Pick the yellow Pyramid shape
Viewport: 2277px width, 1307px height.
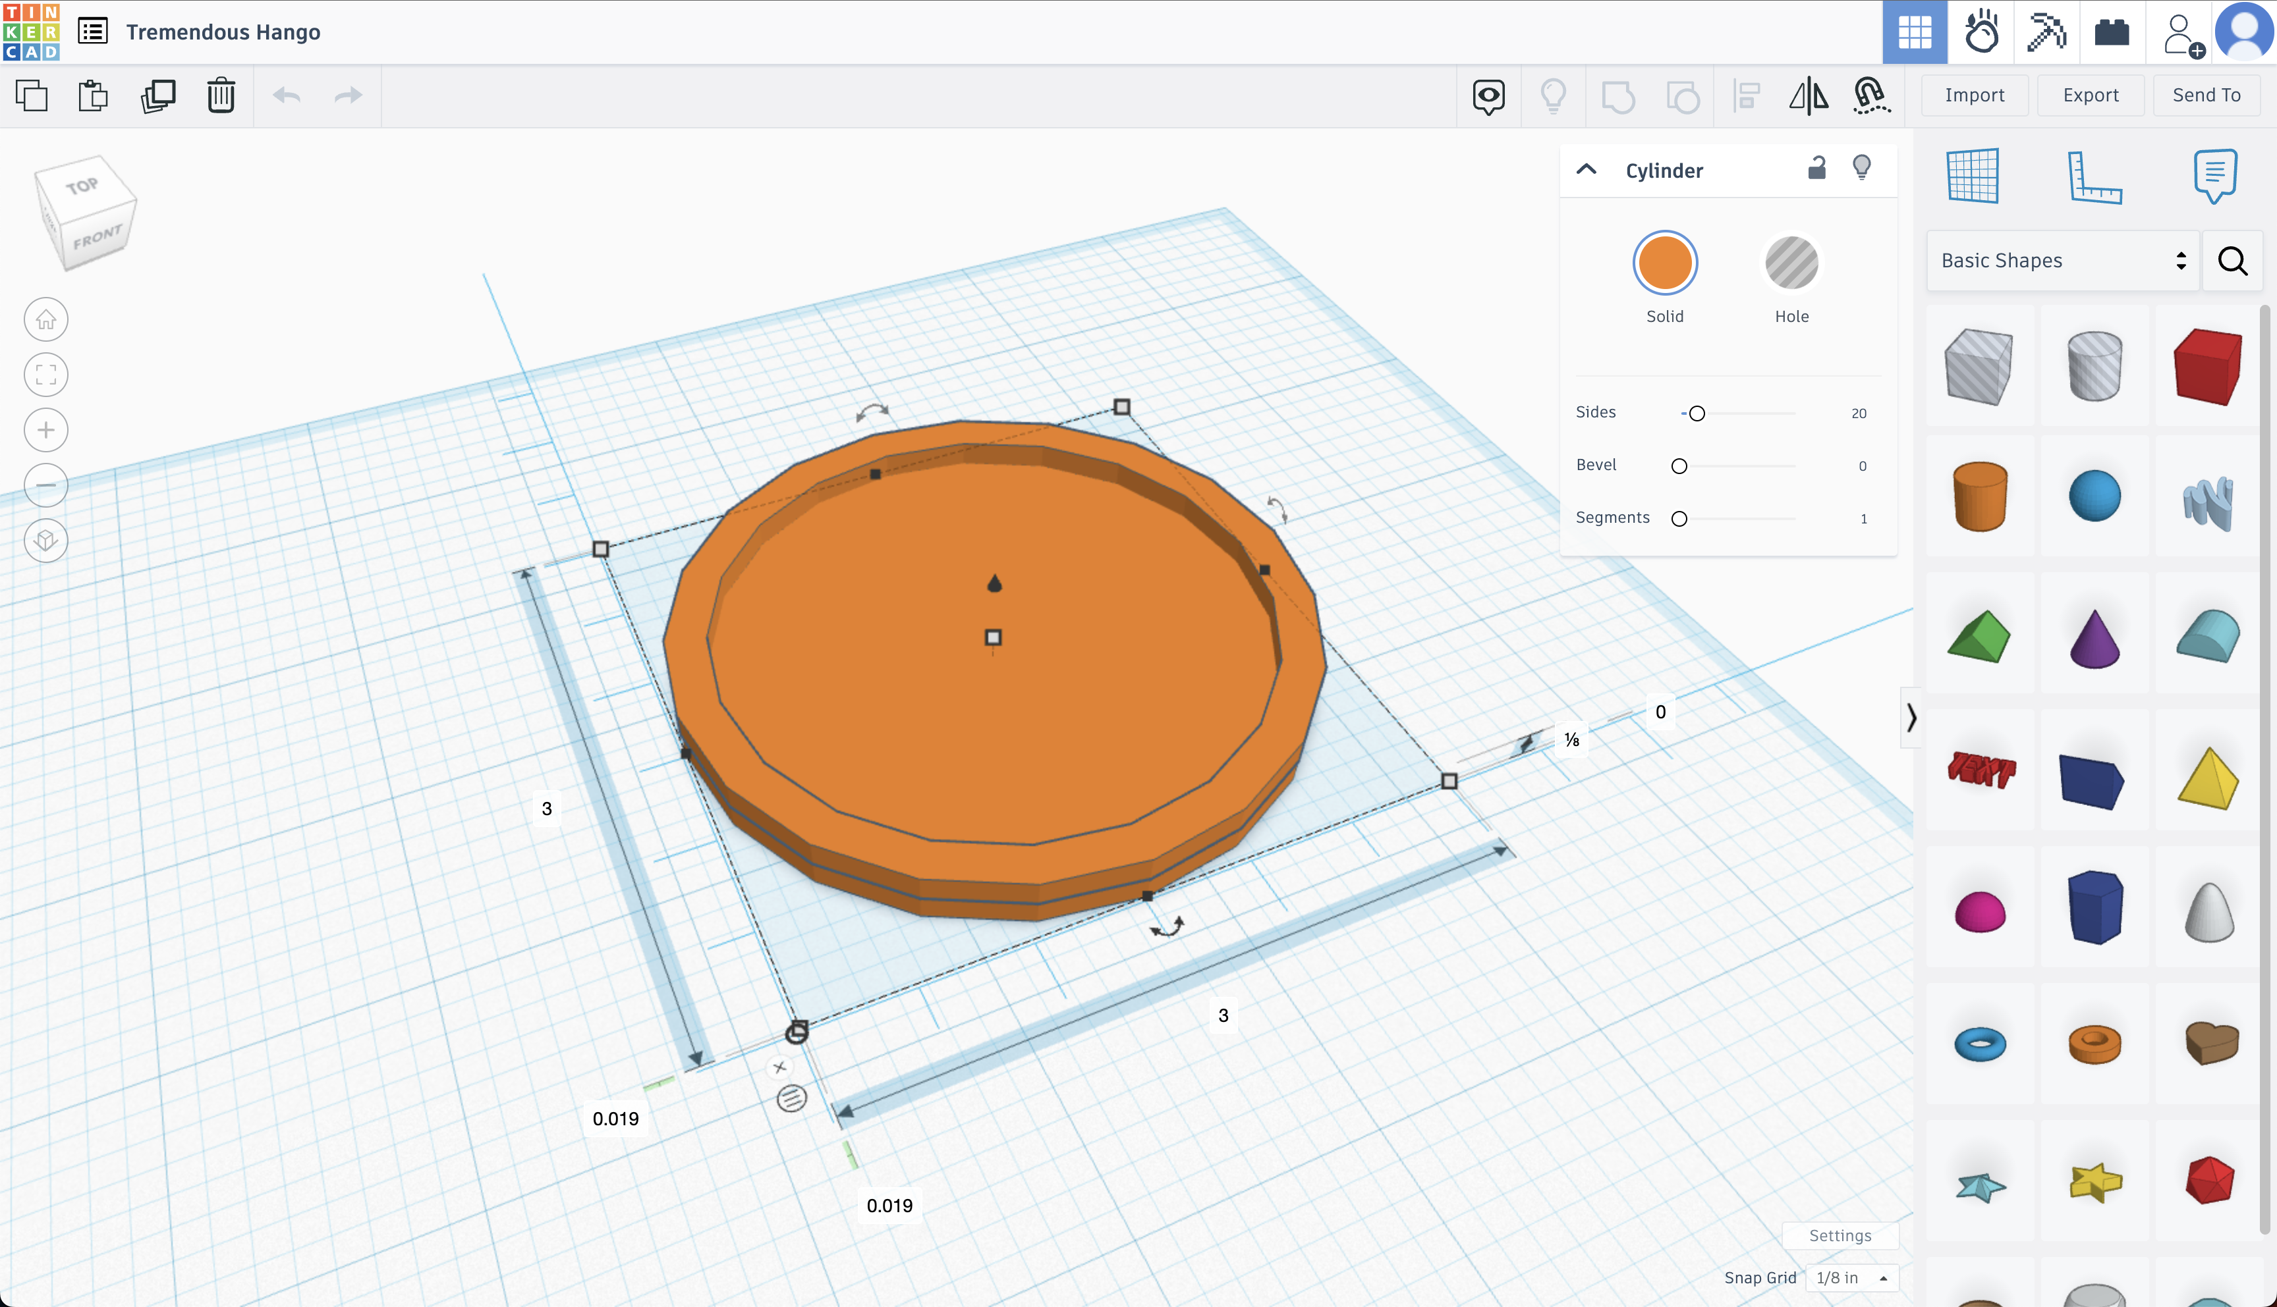2208,778
